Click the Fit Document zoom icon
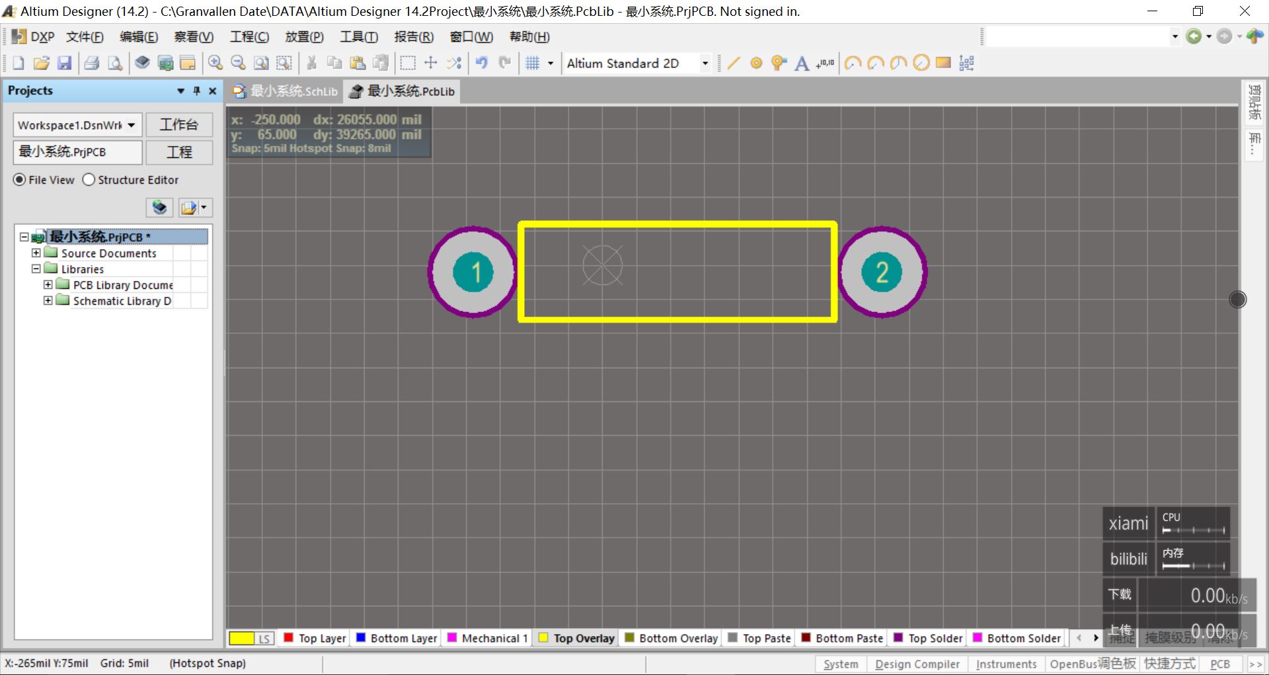 tap(261, 63)
